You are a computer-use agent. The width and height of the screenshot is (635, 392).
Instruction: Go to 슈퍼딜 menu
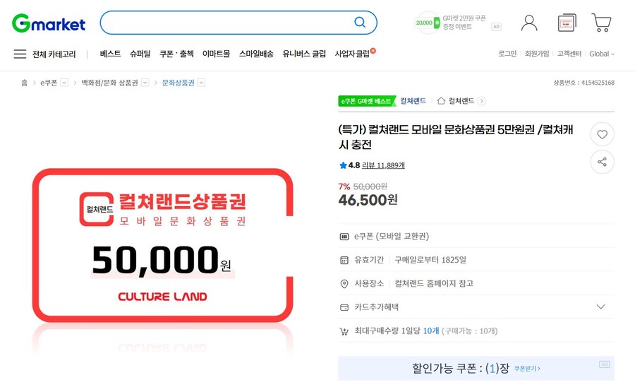click(140, 54)
